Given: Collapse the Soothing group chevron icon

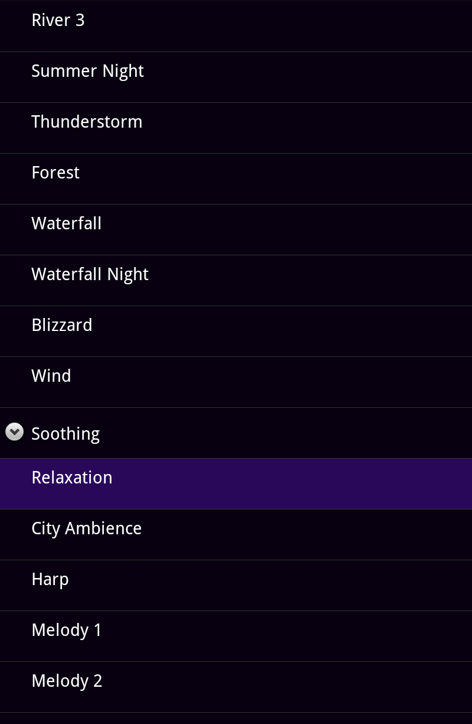Looking at the screenshot, I should pyautogui.click(x=14, y=432).
